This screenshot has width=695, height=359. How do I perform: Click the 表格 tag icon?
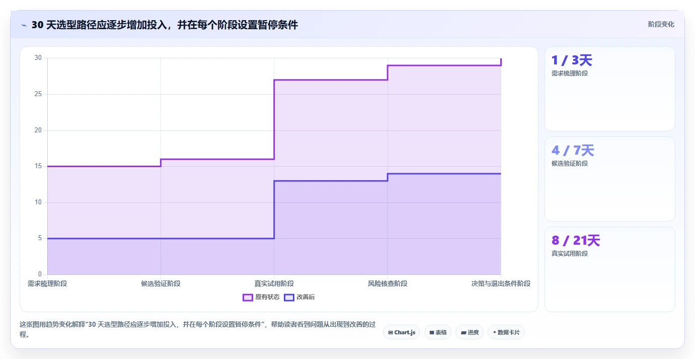point(432,332)
